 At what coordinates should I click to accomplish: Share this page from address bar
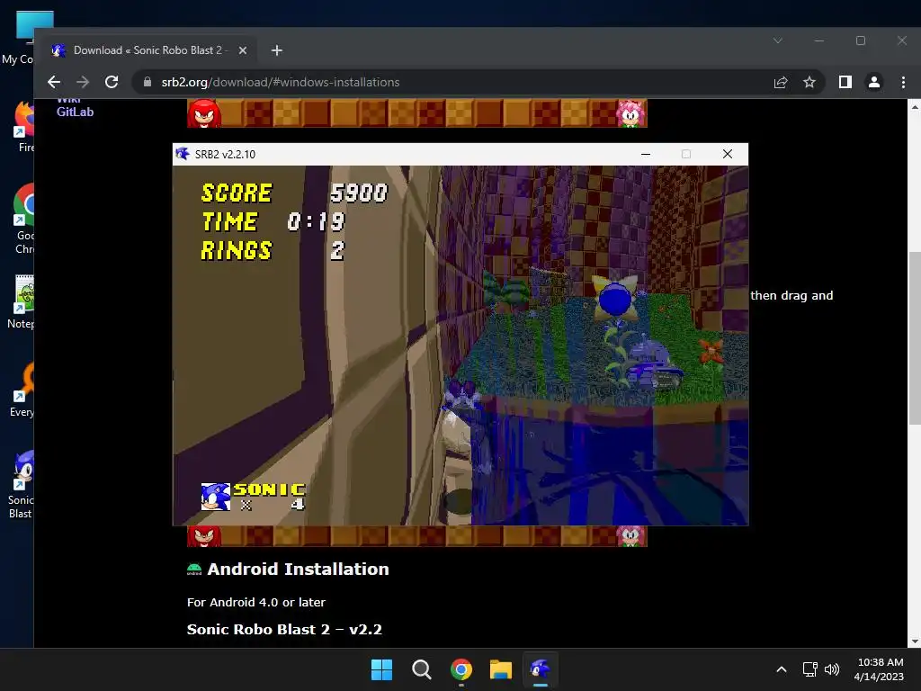780,82
